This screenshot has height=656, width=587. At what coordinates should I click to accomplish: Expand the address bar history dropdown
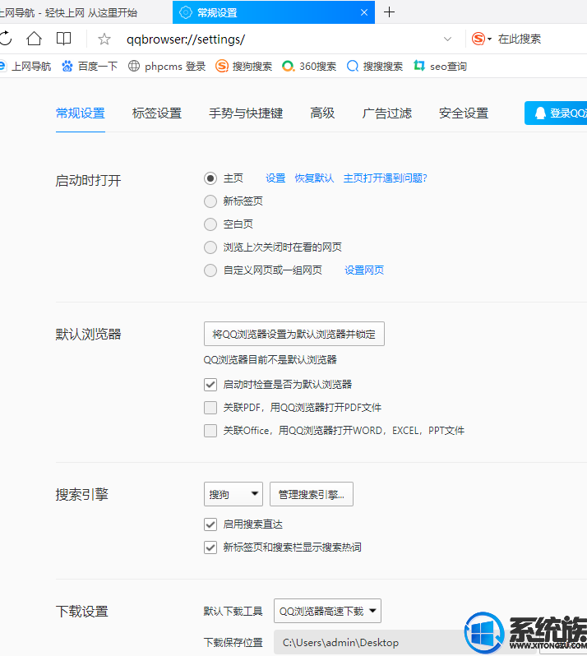click(x=447, y=39)
